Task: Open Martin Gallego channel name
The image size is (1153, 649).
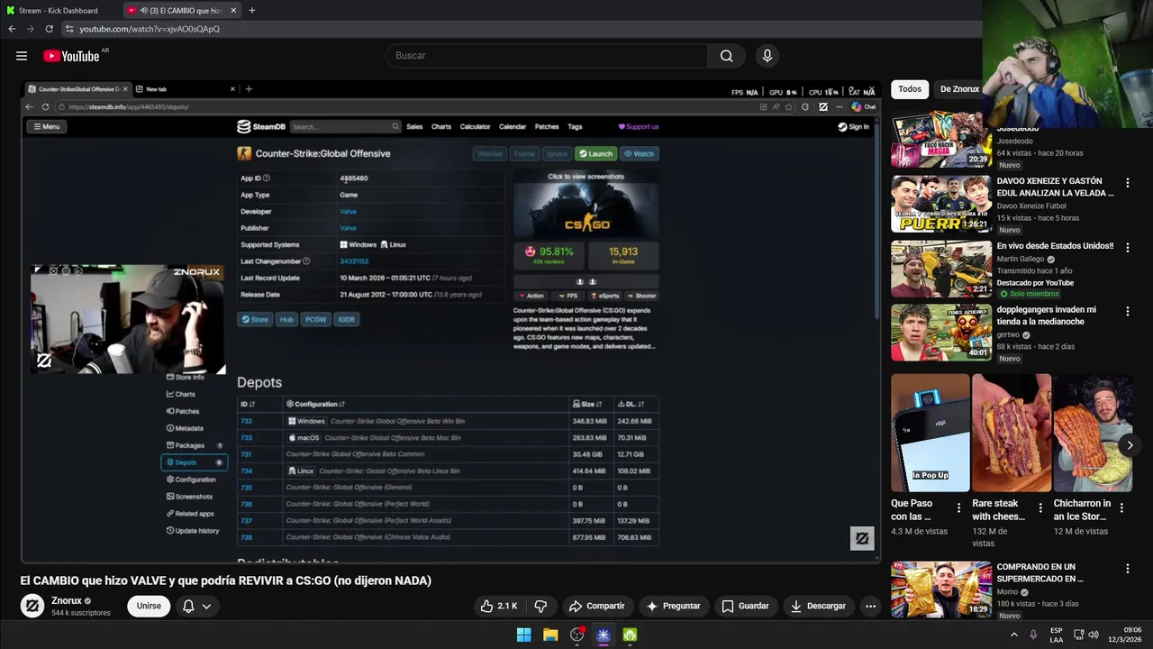Action: (1021, 259)
